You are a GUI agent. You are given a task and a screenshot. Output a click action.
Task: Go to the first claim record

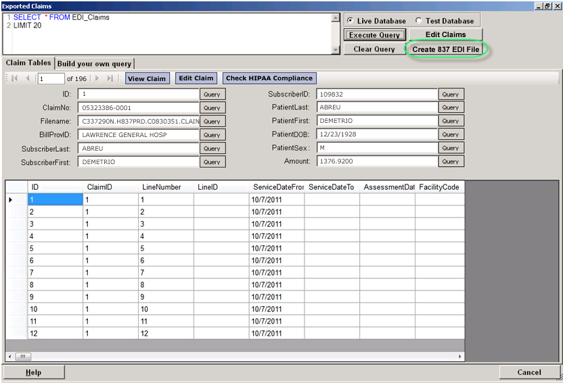15,78
